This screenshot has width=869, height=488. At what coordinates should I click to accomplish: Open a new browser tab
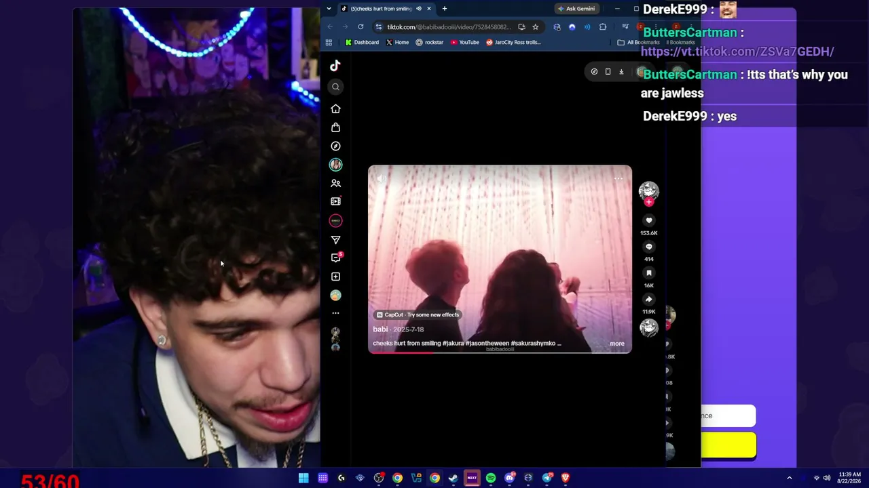point(445,9)
